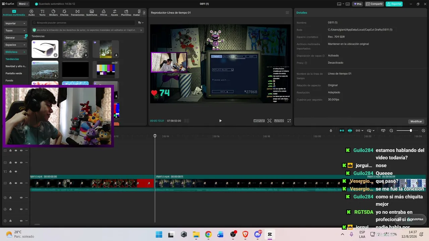Open the player panel hamburger menu
The image size is (429, 241).
287,13
